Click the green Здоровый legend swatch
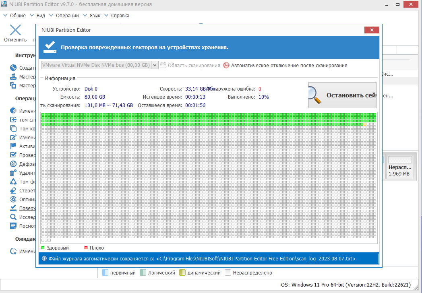 [x=43, y=248]
